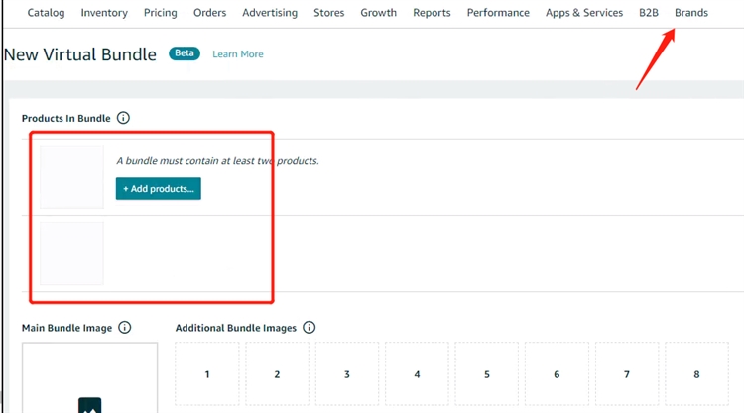The height and width of the screenshot is (413, 744).
Task: Go to the Orders menu
Action: 209,13
